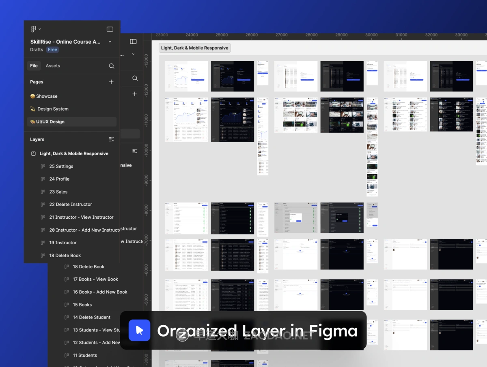Open the Showcase page
487x367 pixels.
coord(46,96)
